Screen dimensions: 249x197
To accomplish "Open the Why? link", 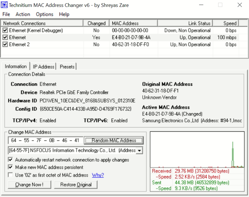I will click(x=98, y=175).
